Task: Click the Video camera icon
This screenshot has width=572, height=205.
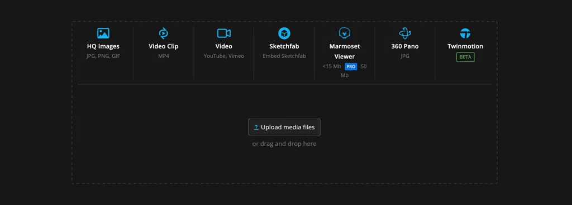Action: coord(223,33)
